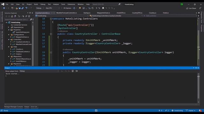
Task: Click Clear All icon in Output toolbar
Action: [73, 71]
